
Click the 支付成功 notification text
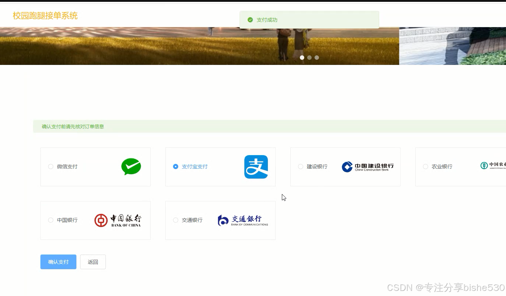pyautogui.click(x=267, y=20)
